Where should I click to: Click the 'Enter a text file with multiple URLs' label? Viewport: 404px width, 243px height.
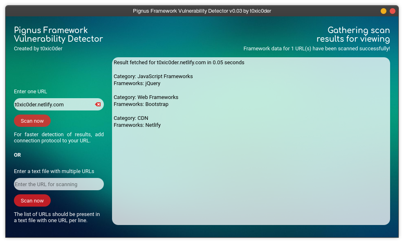pos(54,171)
